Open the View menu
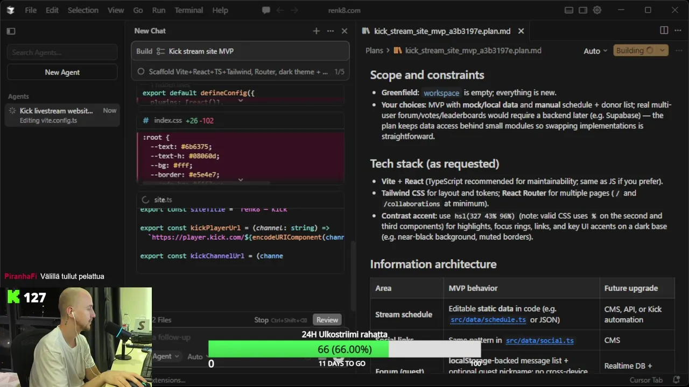The width and height of the screenshot is (689, 387). [116, 10]
